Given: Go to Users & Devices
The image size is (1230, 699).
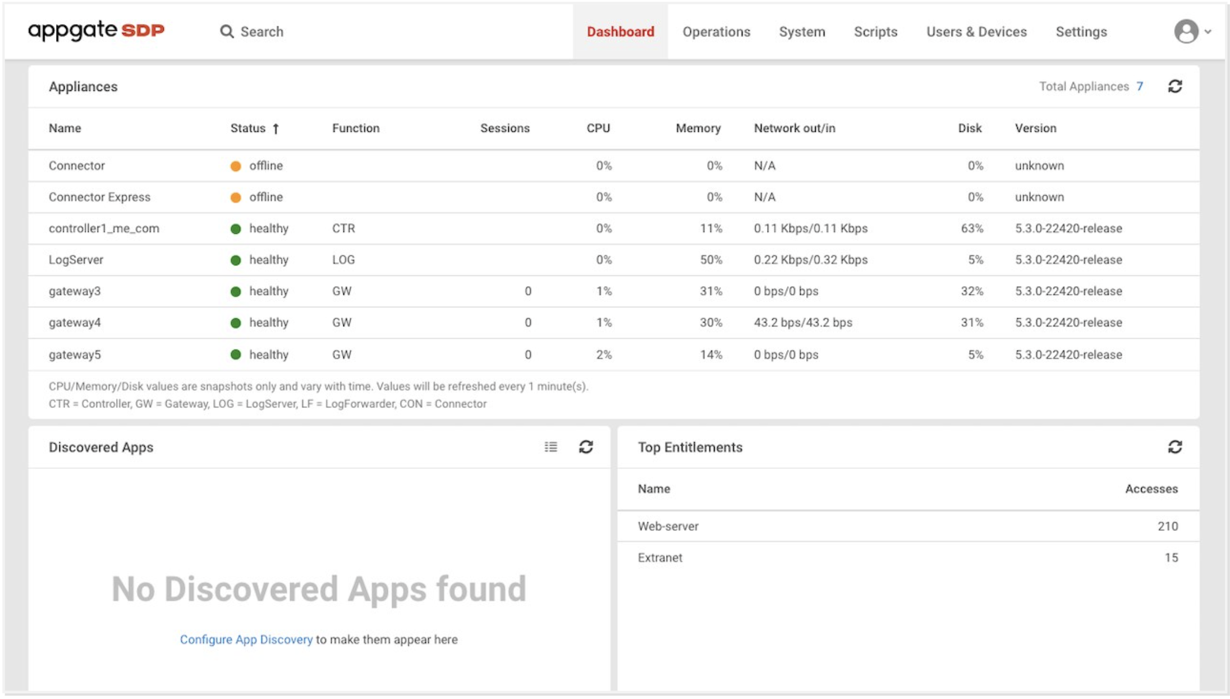Looking at the screenshot, I should [976, 32].
